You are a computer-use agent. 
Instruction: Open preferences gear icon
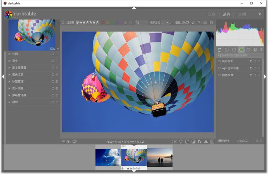[x=211, y=23]
